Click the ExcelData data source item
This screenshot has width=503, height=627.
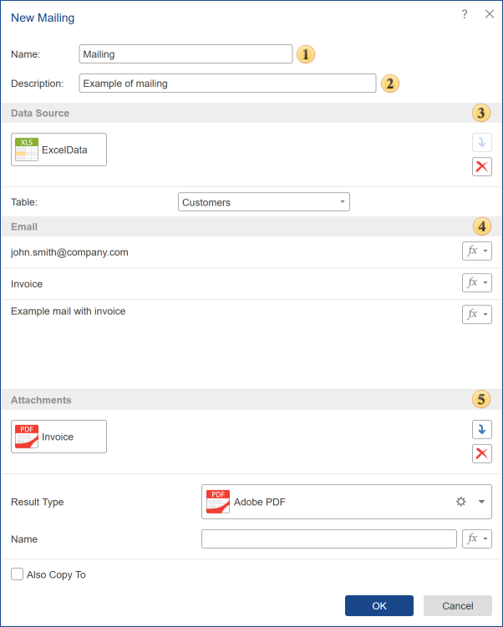pyautogui.click(x=58, y=149)
